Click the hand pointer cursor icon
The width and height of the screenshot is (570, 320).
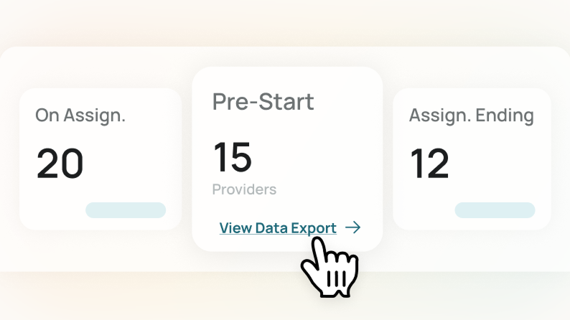click(329, 266)
